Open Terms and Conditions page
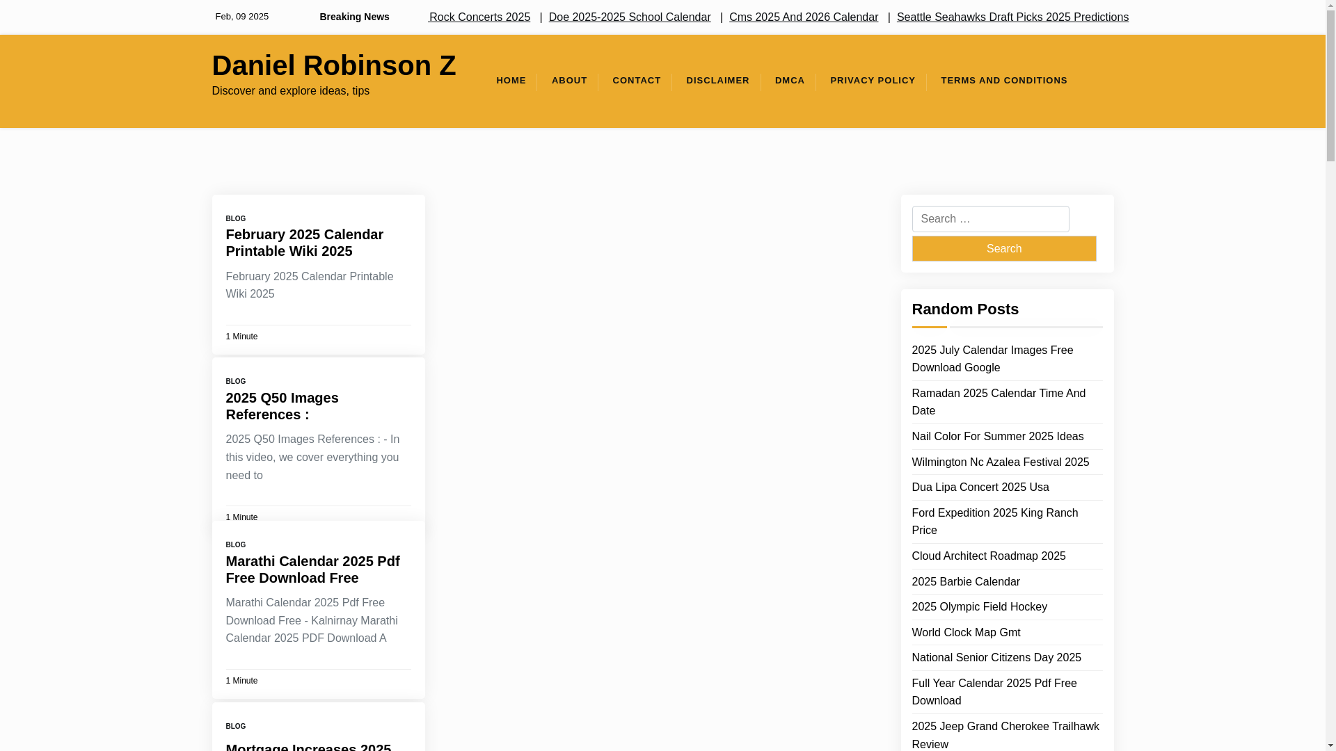The width and height of the screenshot is (1336, 751). (x=1004, y=81)
